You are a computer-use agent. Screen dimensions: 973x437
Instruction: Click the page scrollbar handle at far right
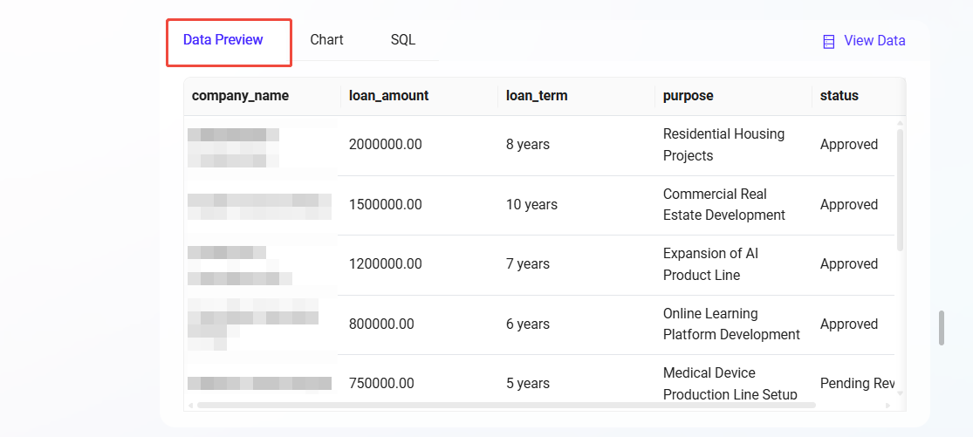pos(942,328)
